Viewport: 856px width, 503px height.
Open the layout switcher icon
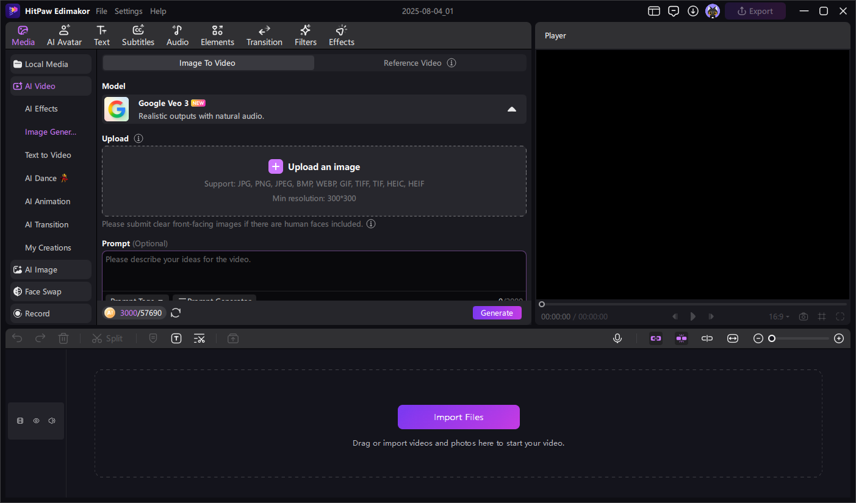pos(654,11)
